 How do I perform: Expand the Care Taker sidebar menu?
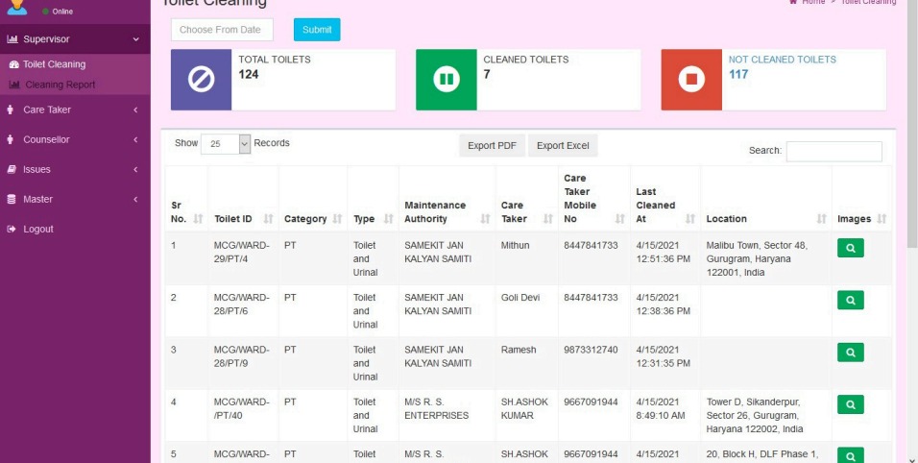135,110
